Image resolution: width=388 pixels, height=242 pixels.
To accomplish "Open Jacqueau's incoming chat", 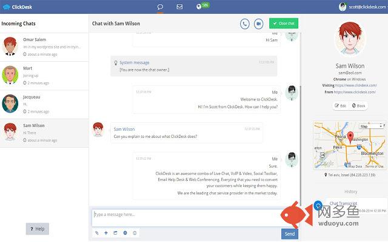I will [x=44, y=104].
